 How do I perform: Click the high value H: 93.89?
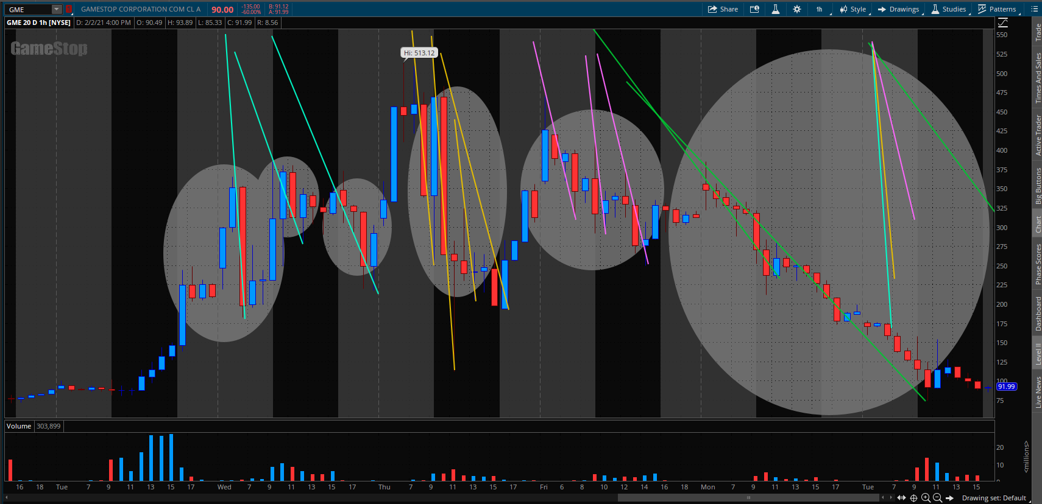tap(180, 23)
